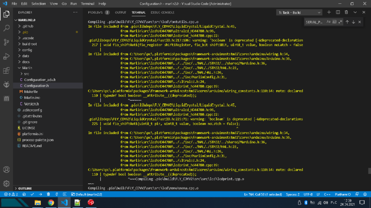Click the SERIAL_P search input field
This screenshot has width=371, height=208.
[x=315, y=22]
